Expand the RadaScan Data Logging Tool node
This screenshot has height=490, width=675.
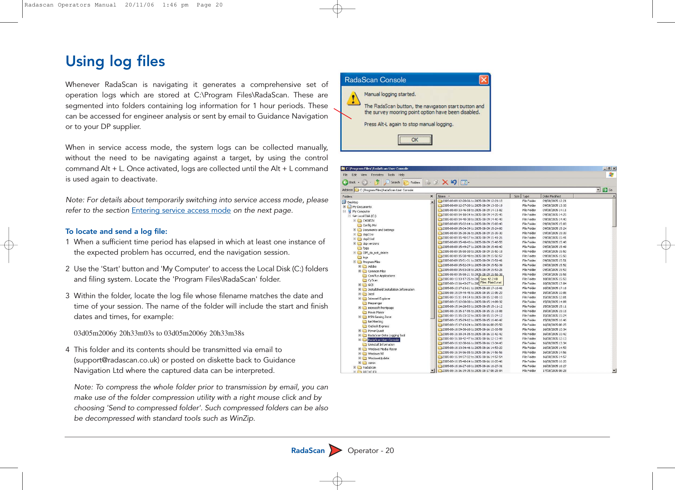coord(360,335)
